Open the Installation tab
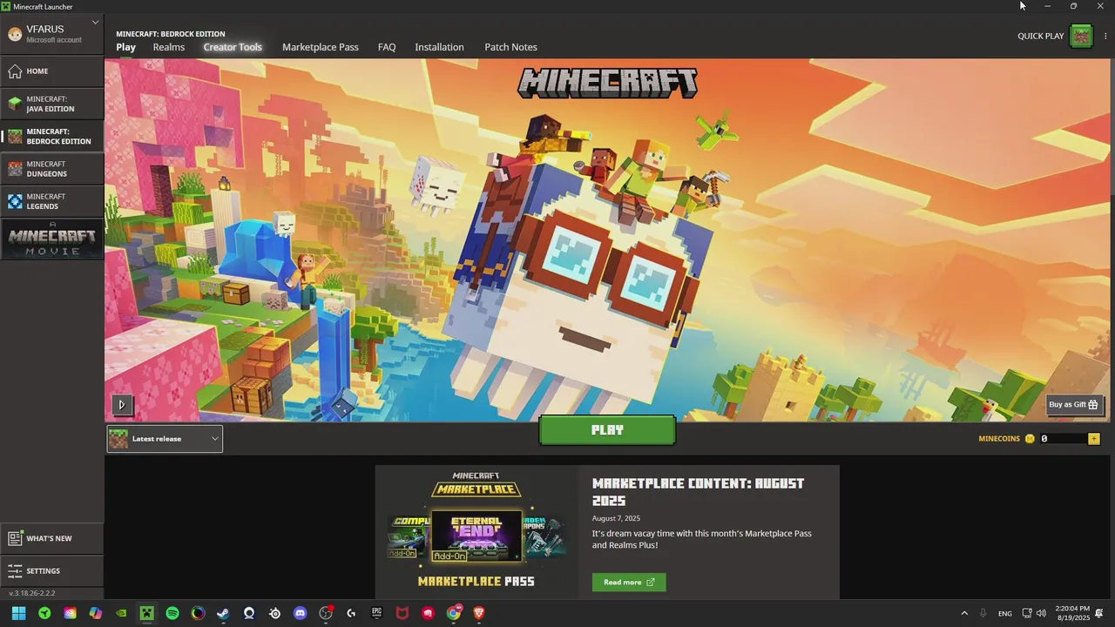 439,47
